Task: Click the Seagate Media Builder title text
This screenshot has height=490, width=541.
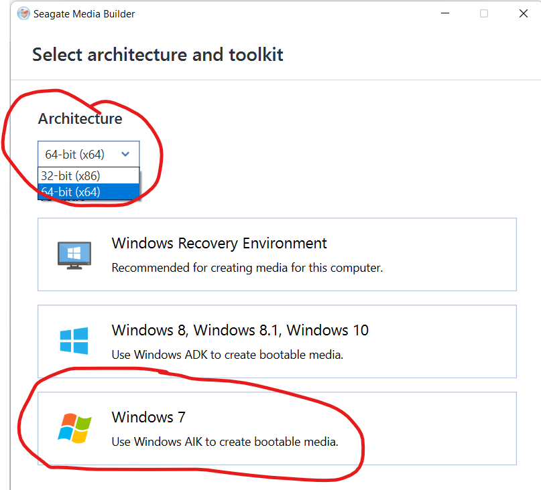Action: point(84,14)
